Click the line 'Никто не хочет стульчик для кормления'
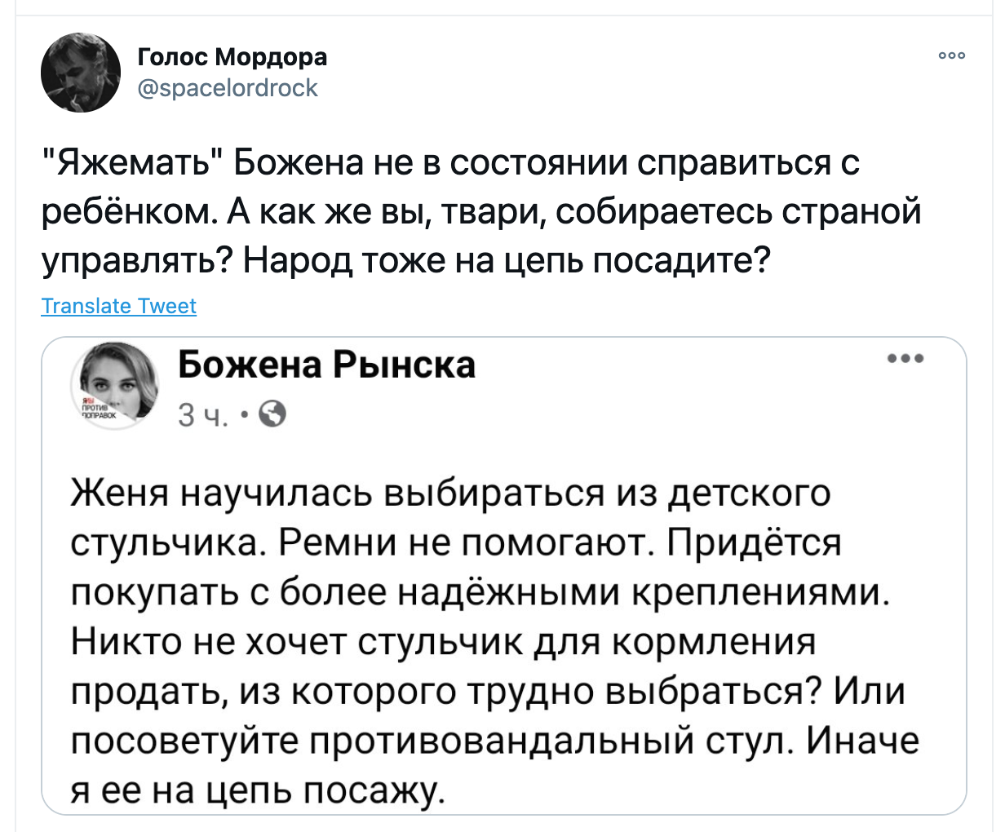The width and height of the screenshot is (1005, 832). (x=444, y=643)
